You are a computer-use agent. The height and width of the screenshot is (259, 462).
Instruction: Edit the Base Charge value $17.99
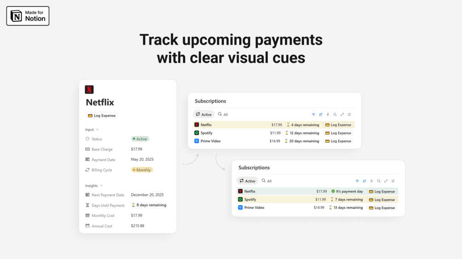point(137,149)
